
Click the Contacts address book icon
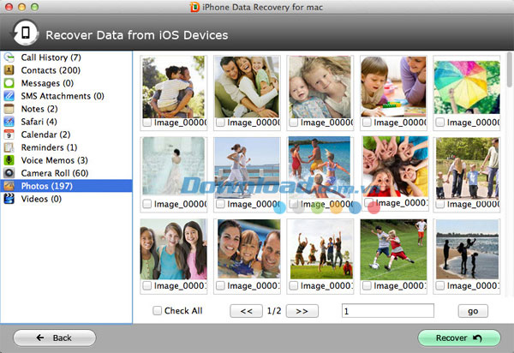(x=9, y=70)
